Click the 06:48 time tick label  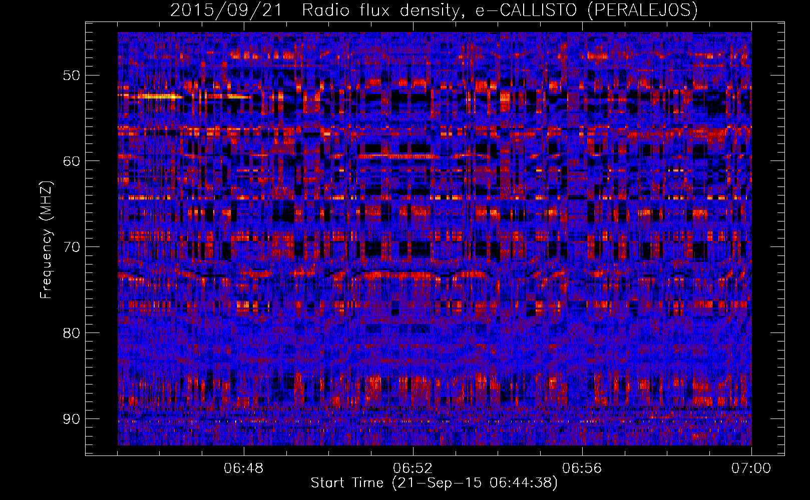(x=244, y=468)
